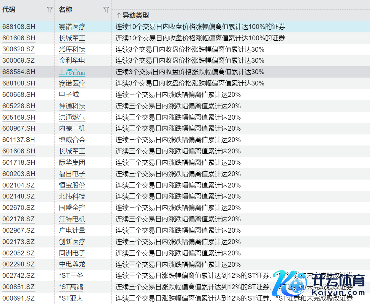370x304 pixels.
Task: Open 电子城 stock details
Action: tap(69, 94)
